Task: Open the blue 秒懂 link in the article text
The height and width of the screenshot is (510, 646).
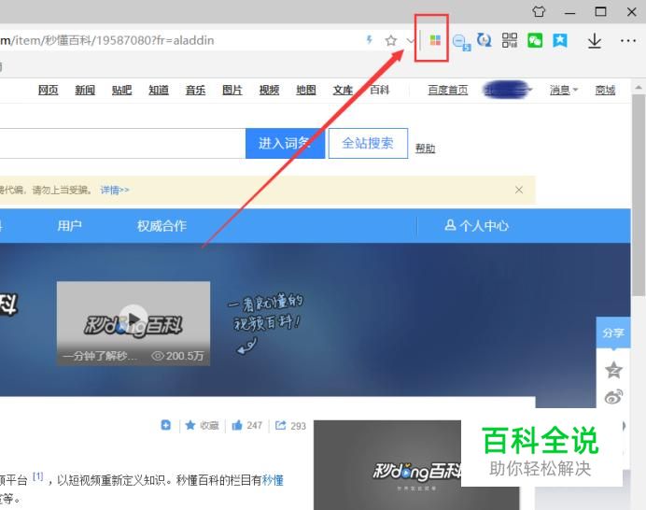Action: click(274, 480)
